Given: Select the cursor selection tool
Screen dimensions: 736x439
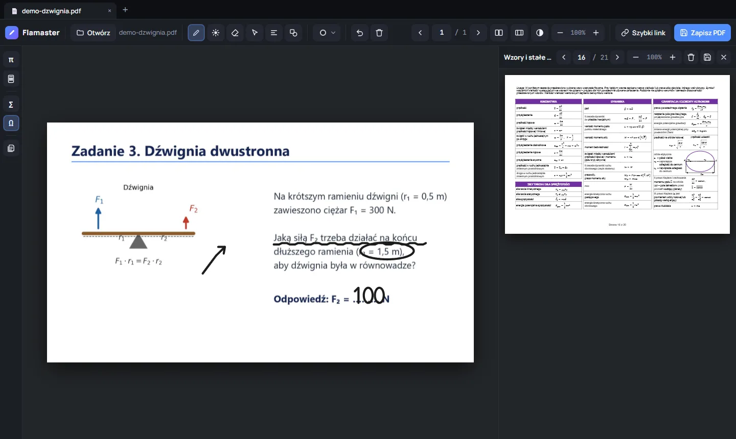Looking at the screenshot, I should tap(255, 33).
